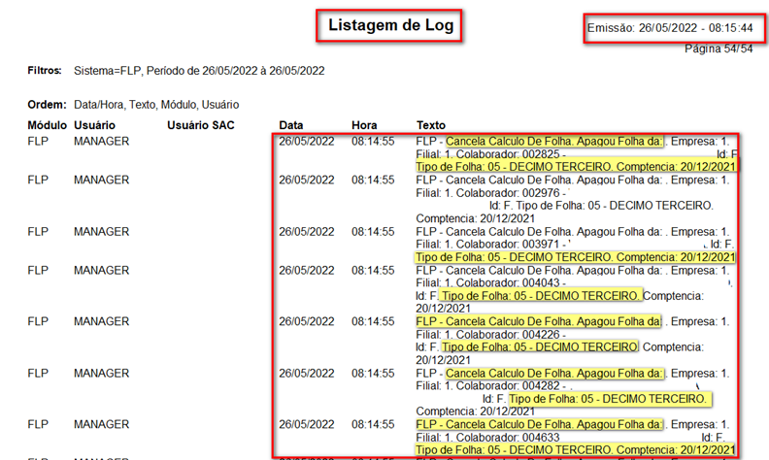Click "Filial: 1. Colaborador: 004043" text line

tap(488, 283)
